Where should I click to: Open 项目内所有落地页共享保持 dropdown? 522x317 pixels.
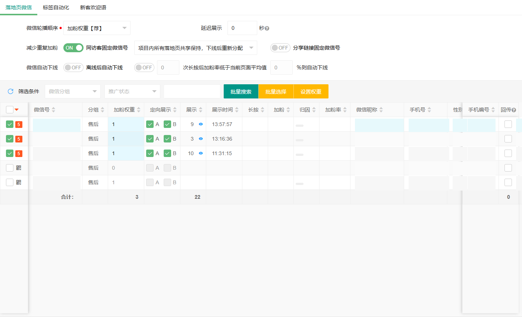pos(196,48)
